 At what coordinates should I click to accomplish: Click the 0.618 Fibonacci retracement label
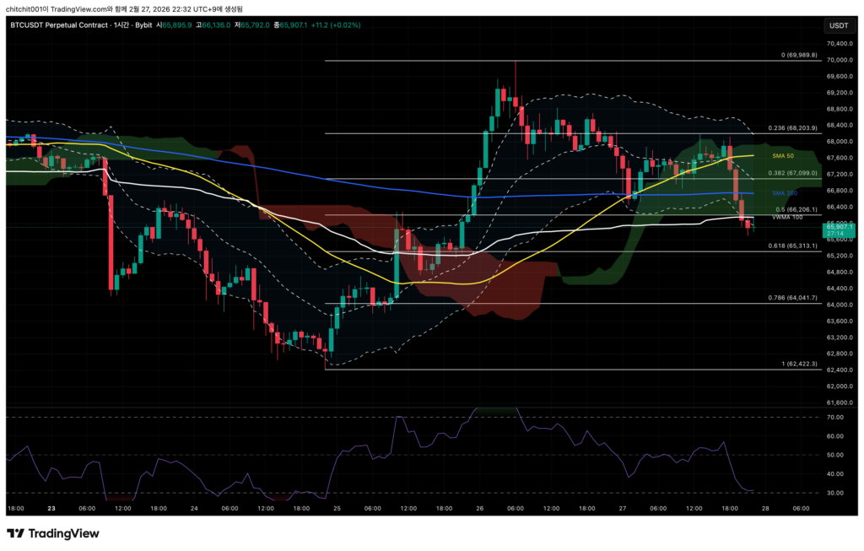click(x=793, y=246)
